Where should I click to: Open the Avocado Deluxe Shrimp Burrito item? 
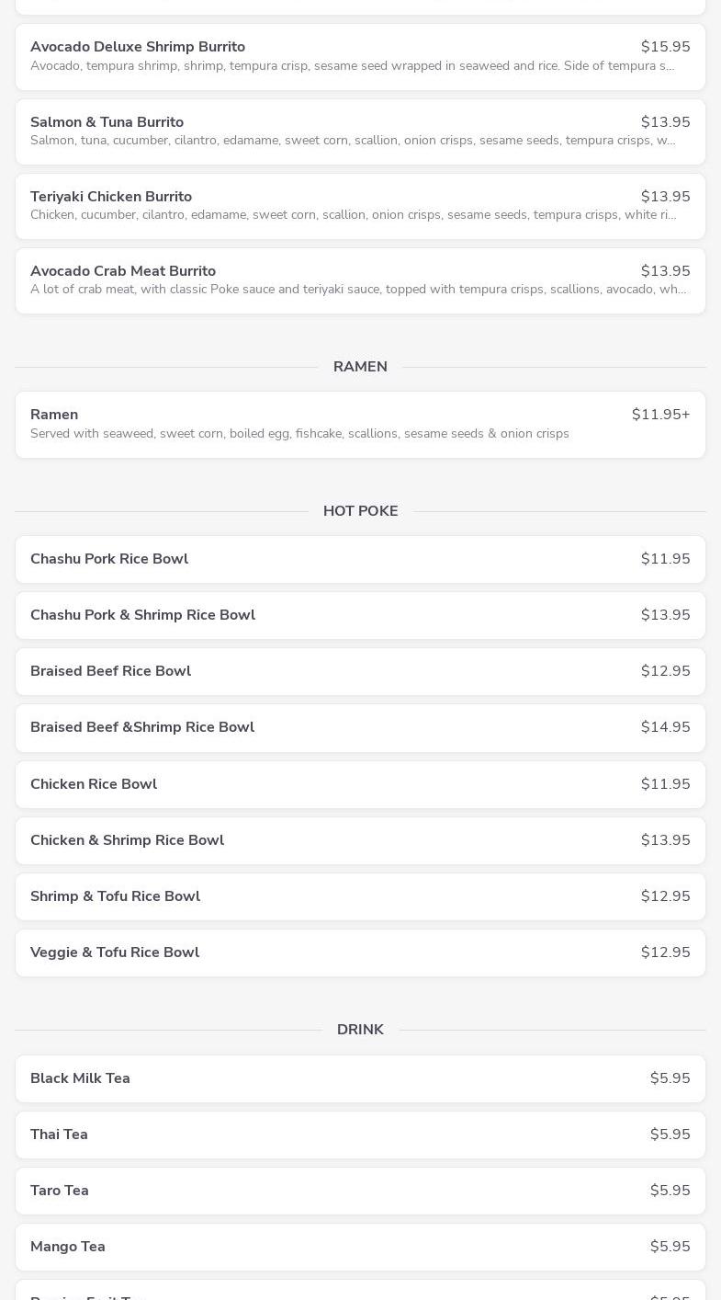[360, 56]
